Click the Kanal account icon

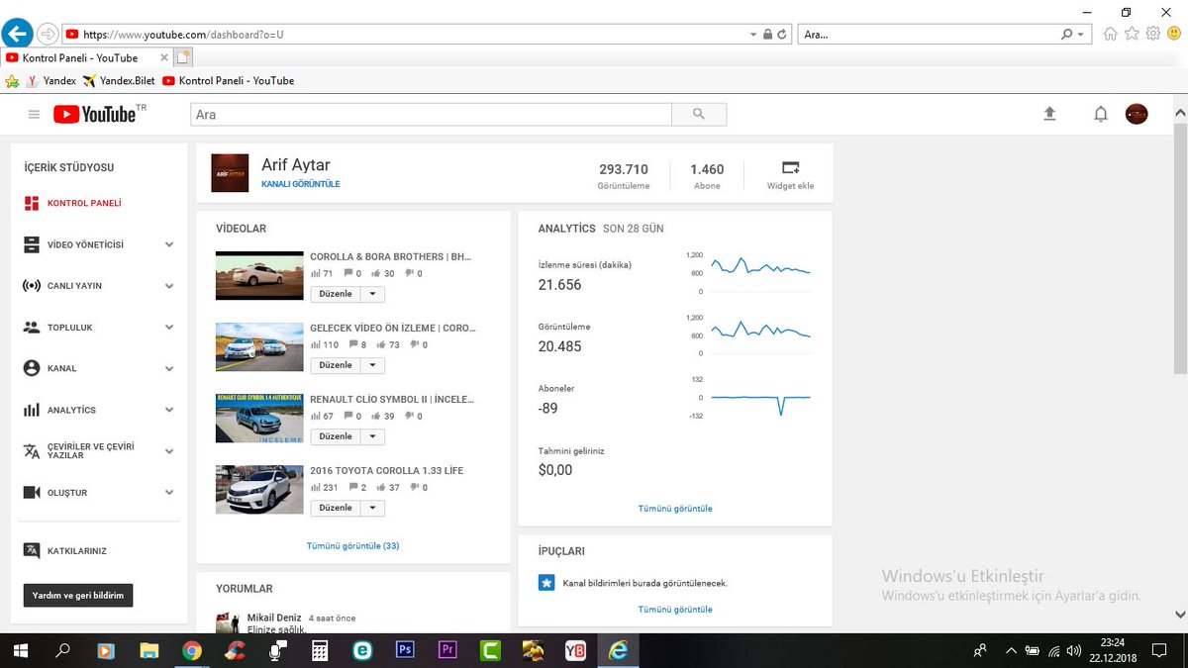click(x=31, y=368)
